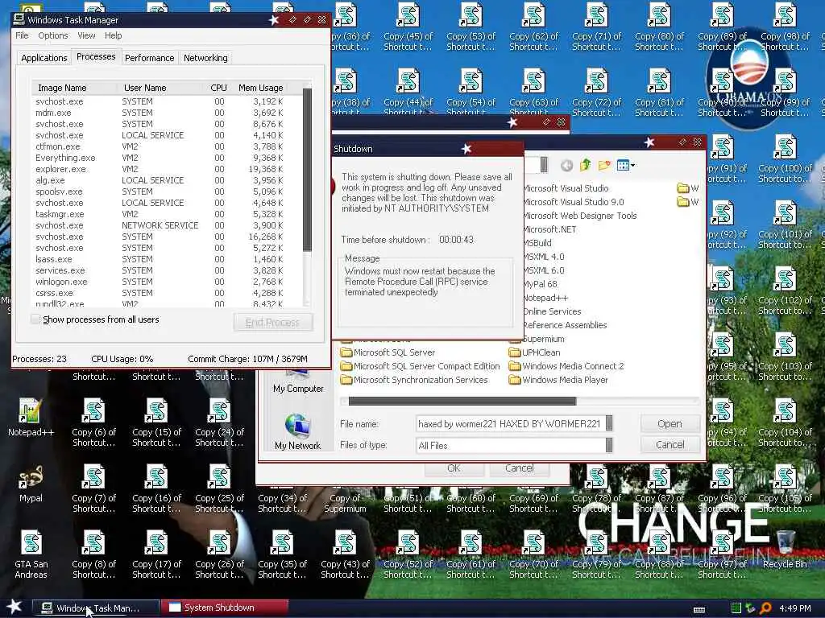825x618 pixels.
Task: Click the My Network places icon
Action: (298, 432)
